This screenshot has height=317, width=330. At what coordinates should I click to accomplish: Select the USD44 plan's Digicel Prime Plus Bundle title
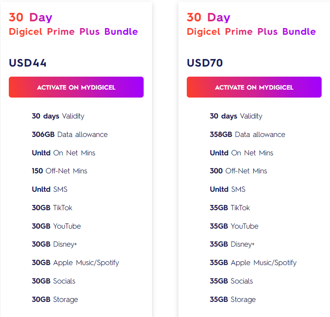pos(73,31)
